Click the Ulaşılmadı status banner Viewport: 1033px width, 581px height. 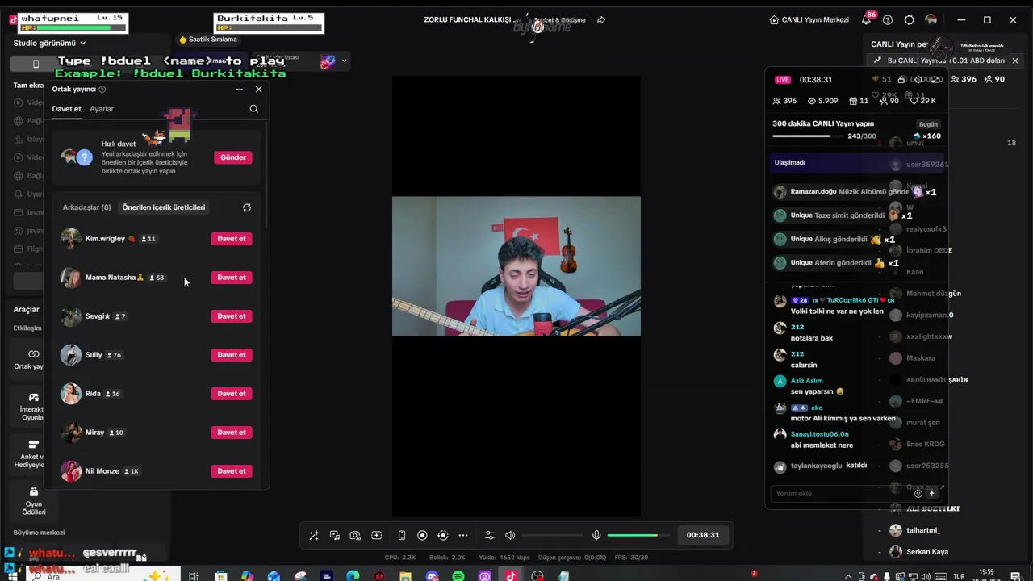coord(856,162)
